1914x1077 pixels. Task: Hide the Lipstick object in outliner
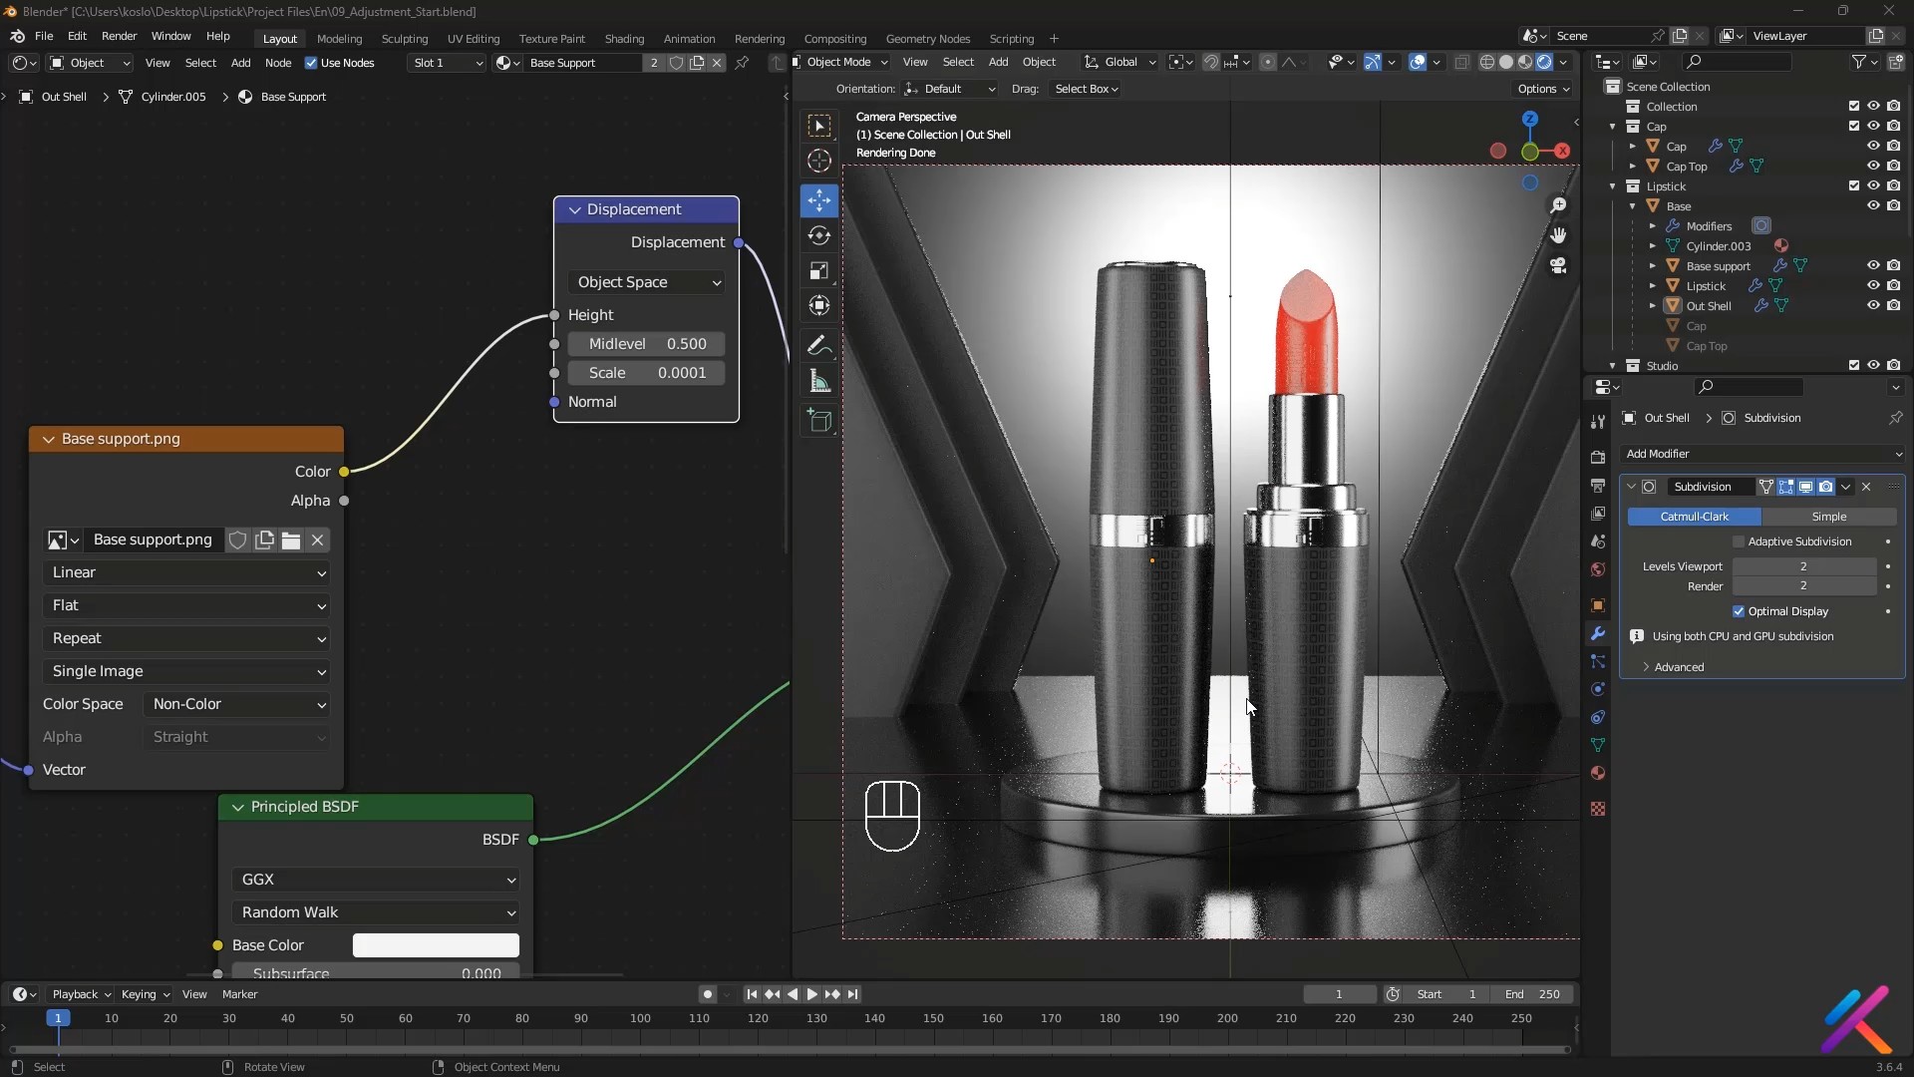point(1873,286)
